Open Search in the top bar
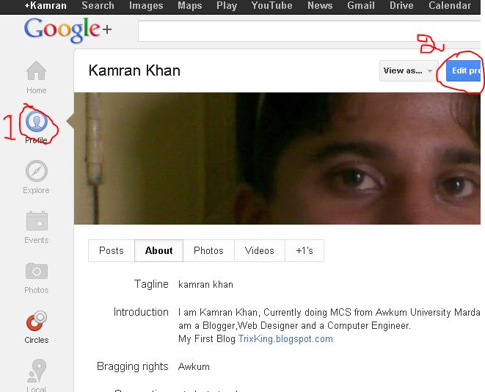Image resolution: width=485 pixels, height=392 pixels. pos(98,6)
